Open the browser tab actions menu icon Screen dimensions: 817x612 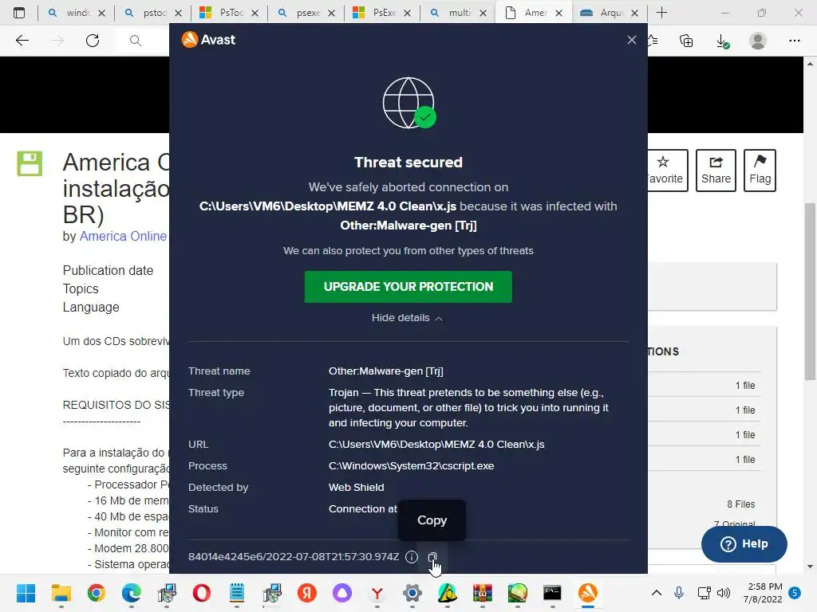point(19,13)
